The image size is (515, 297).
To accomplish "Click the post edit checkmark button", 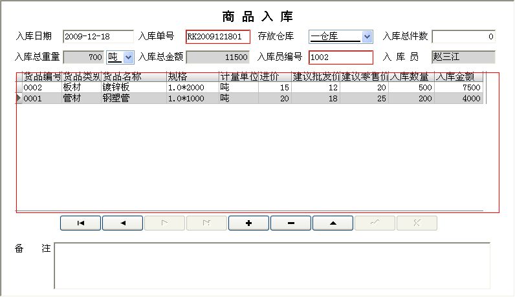I will click(x=375, y=223).
